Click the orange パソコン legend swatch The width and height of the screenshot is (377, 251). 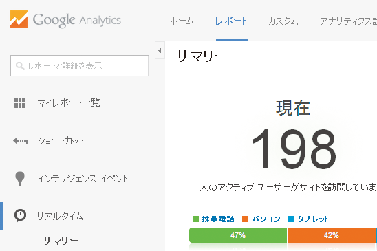pos(245,219)
